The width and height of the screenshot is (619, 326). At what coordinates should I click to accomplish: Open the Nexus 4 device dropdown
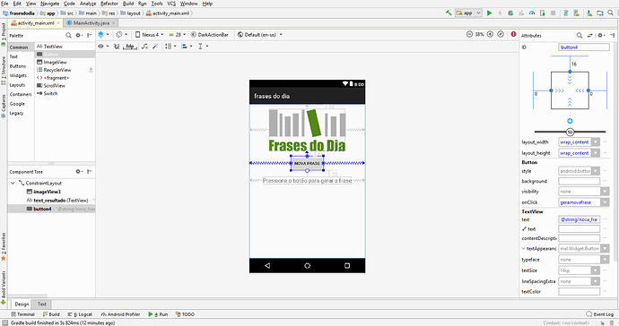tap(149, 35)
